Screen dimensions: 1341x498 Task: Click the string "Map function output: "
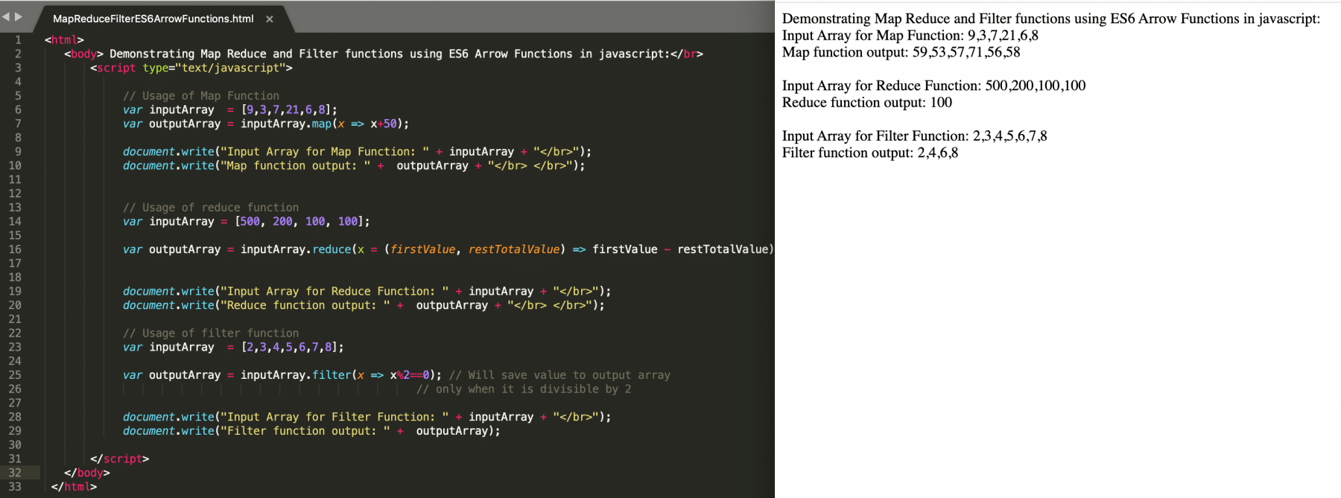[x=296, y=166]
